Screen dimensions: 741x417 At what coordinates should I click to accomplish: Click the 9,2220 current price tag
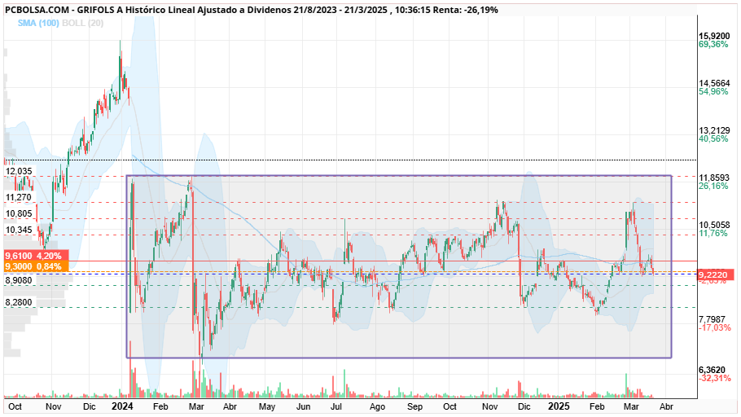click(x=716, y=274)
